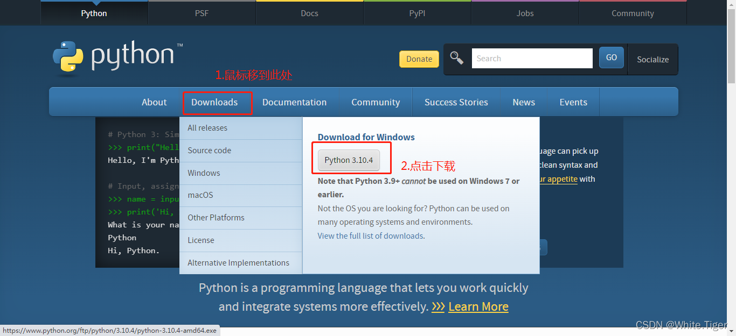Open the Socialize menu
Viewport: 736px width, 336px height.
coord(653,59)
